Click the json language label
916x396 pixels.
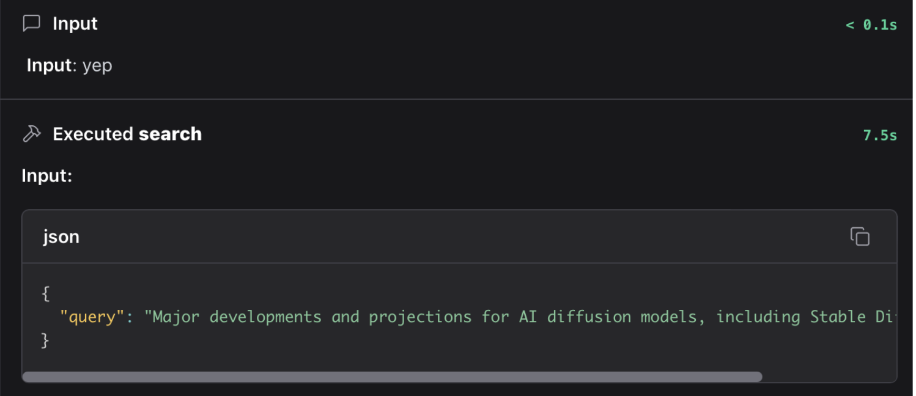coord(61,237)
